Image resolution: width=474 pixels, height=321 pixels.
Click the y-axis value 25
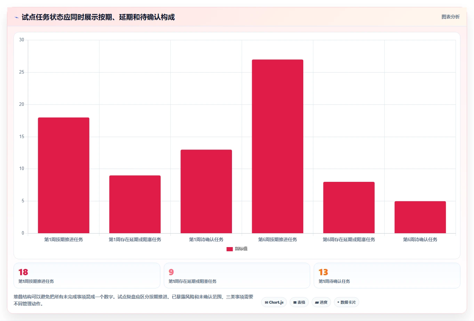(22, 72)
